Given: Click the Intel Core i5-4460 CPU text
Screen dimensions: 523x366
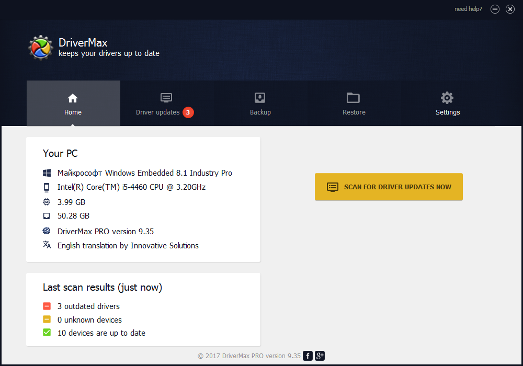Looking at the screenshot, I should click(x=131, y=187).
